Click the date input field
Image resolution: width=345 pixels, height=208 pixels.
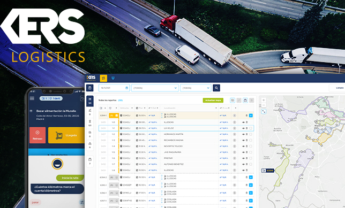click(114, 88)
